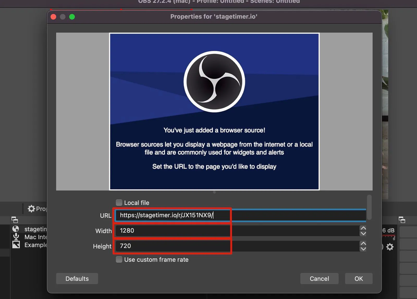Click the overlapping-windows icon above the Audio Mixer
Viewport: 417px width, 299px height.
[x=402, y=220]
